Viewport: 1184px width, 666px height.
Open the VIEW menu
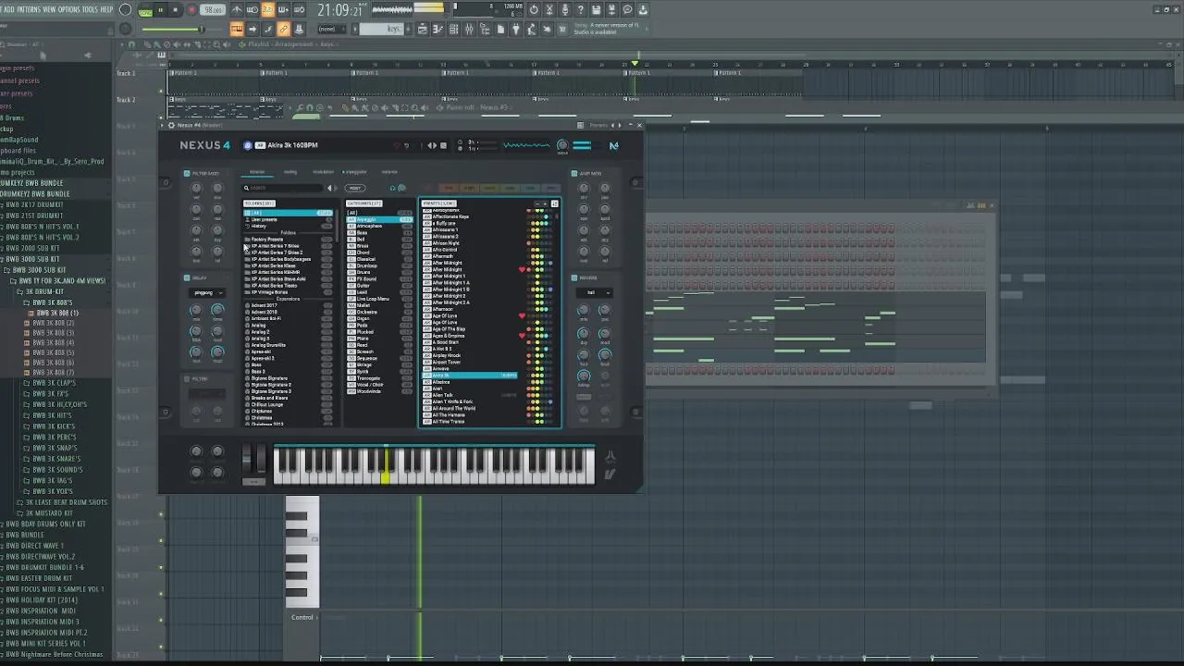click(x=49, y=9)
